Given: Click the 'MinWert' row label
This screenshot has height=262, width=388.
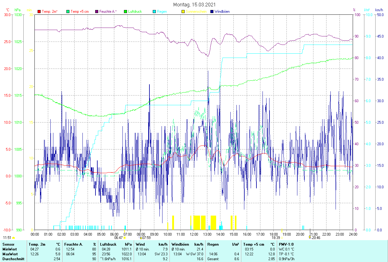Looking at the screenshot, I should [9, 249].
